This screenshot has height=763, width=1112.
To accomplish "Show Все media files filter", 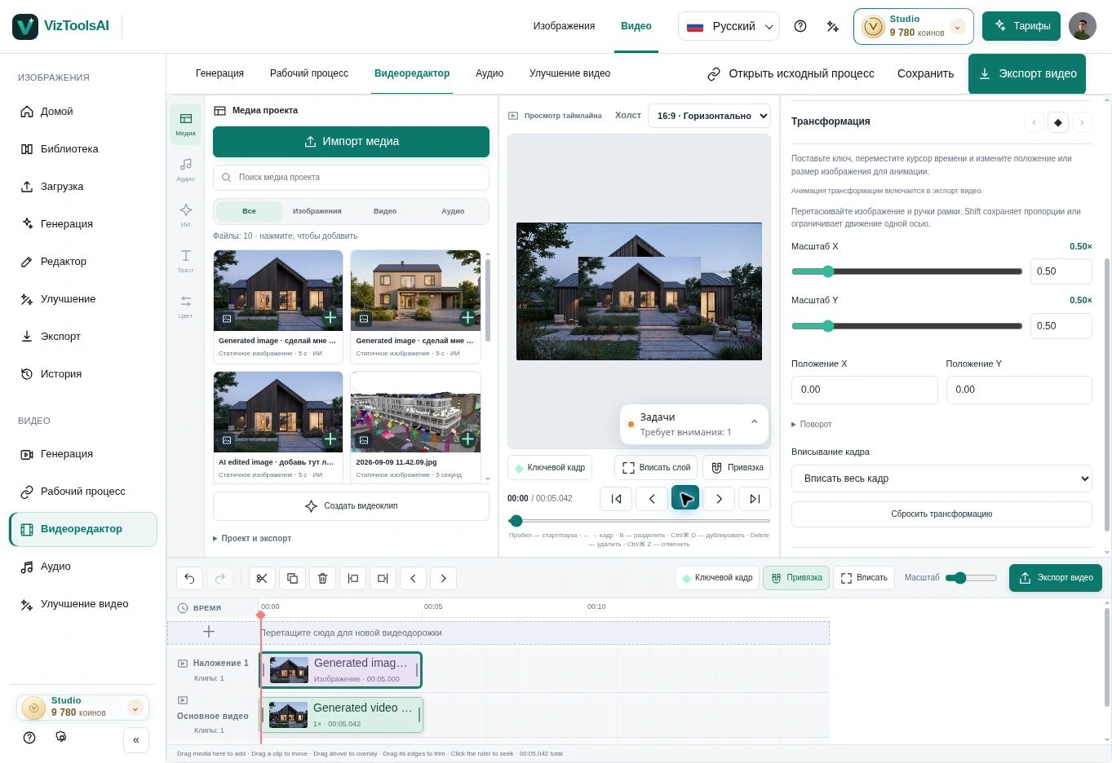I will click(x=249, y=211).
